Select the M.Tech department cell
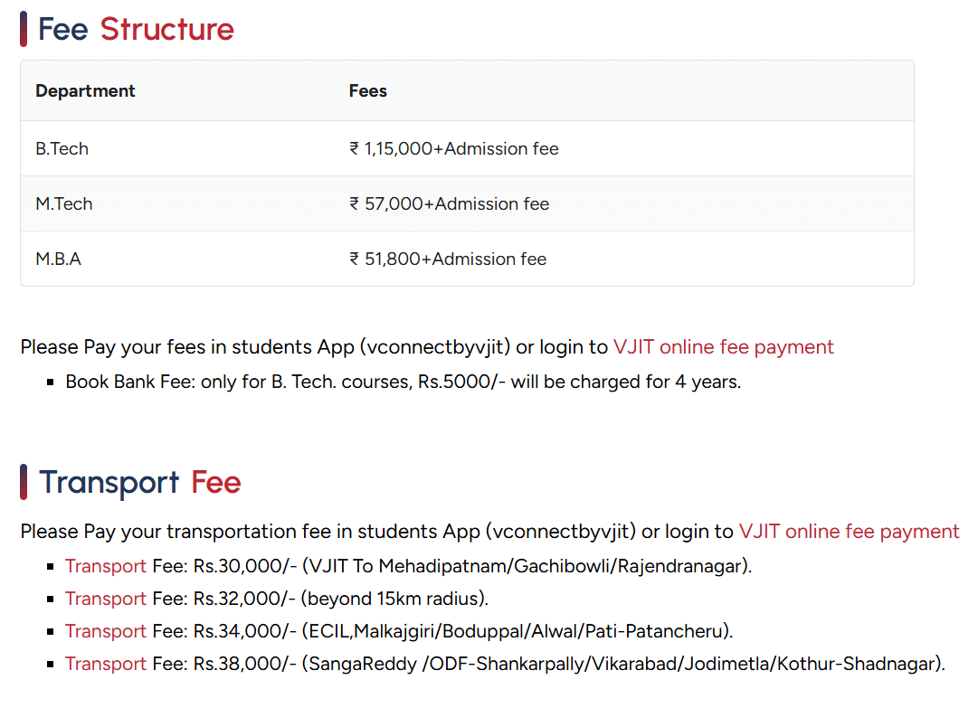 [64, 204]
